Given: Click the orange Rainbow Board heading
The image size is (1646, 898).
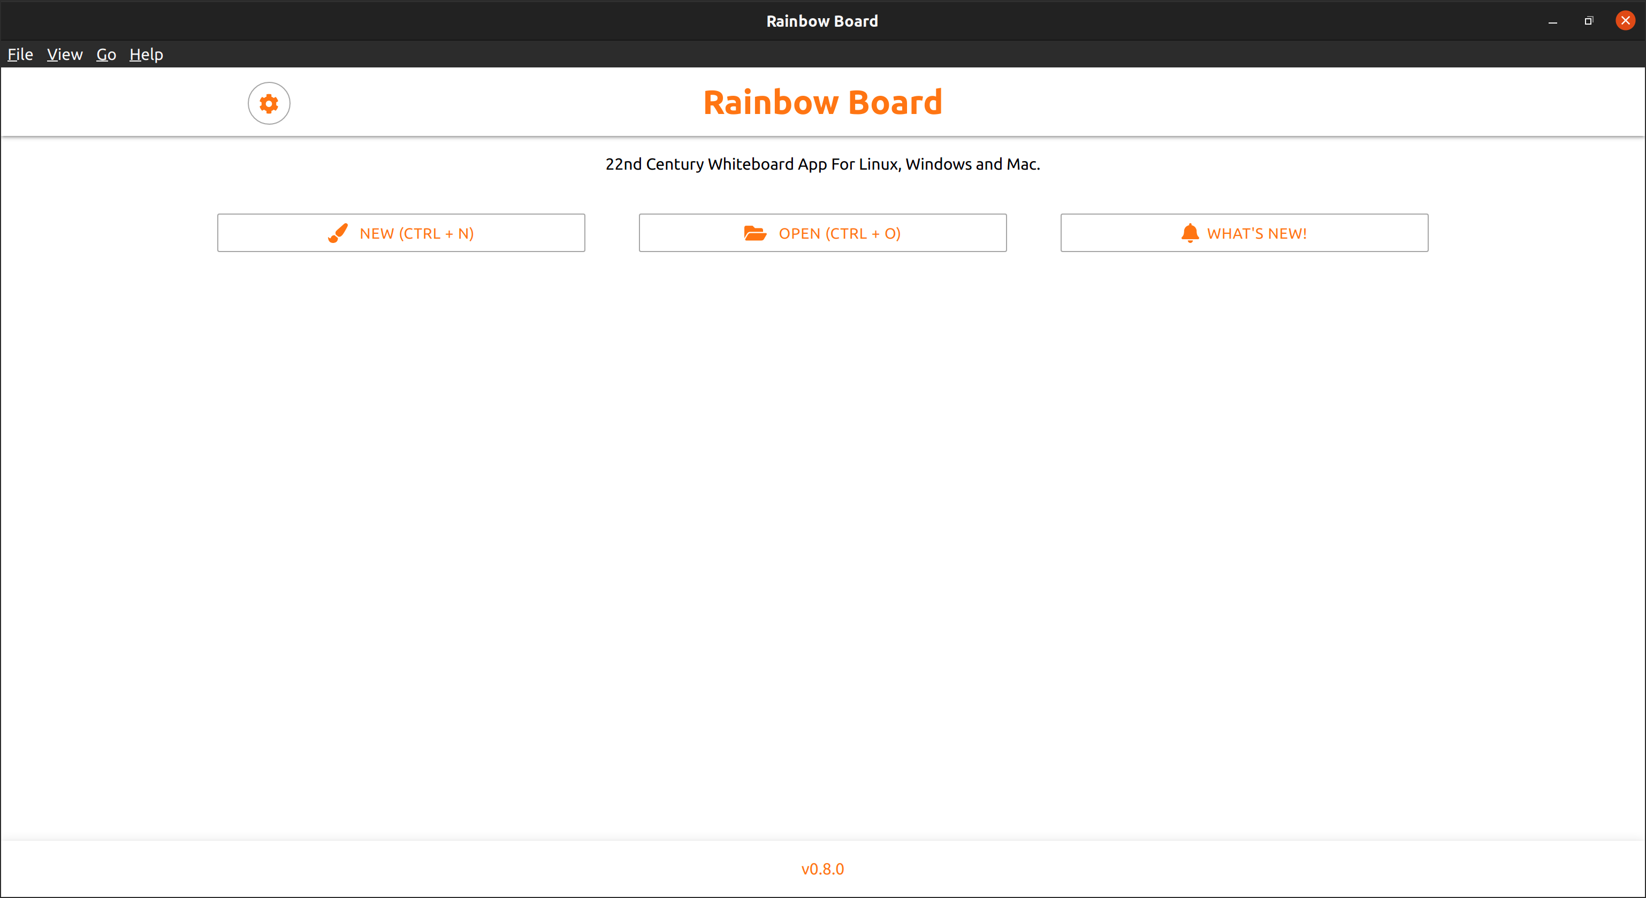Looking at the screenshot, I should (822, 102).
